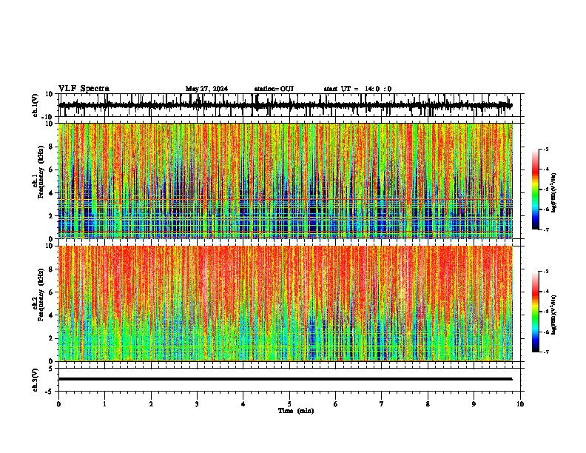Click the "-3" label on ch.1 color scale

(545, 150)
